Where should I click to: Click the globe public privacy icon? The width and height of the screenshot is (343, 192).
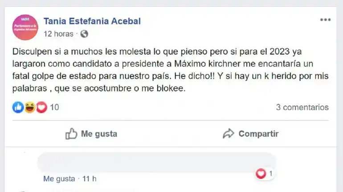pos(84,34)
